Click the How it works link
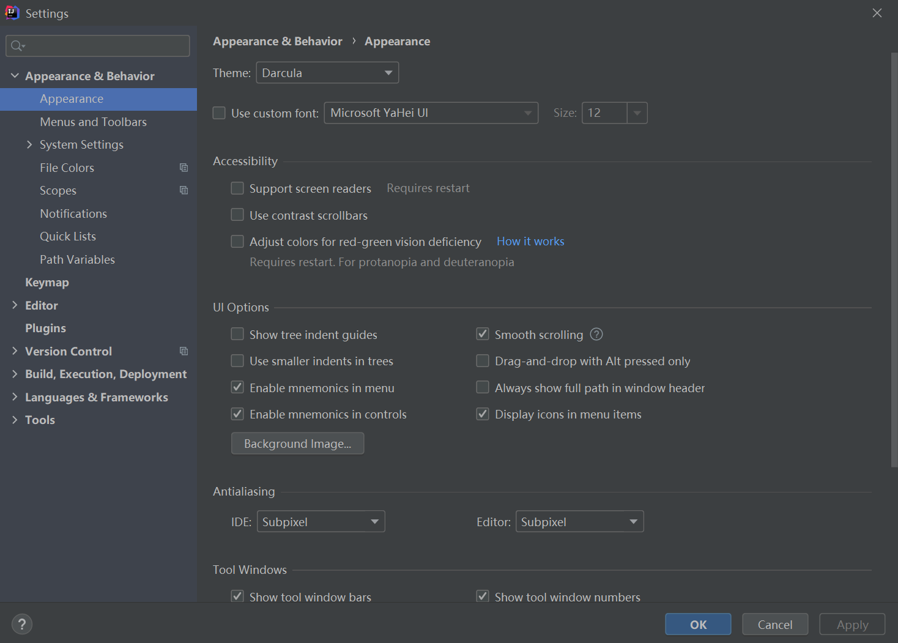This screenshot has height=643, width=898. pos(530,242)
